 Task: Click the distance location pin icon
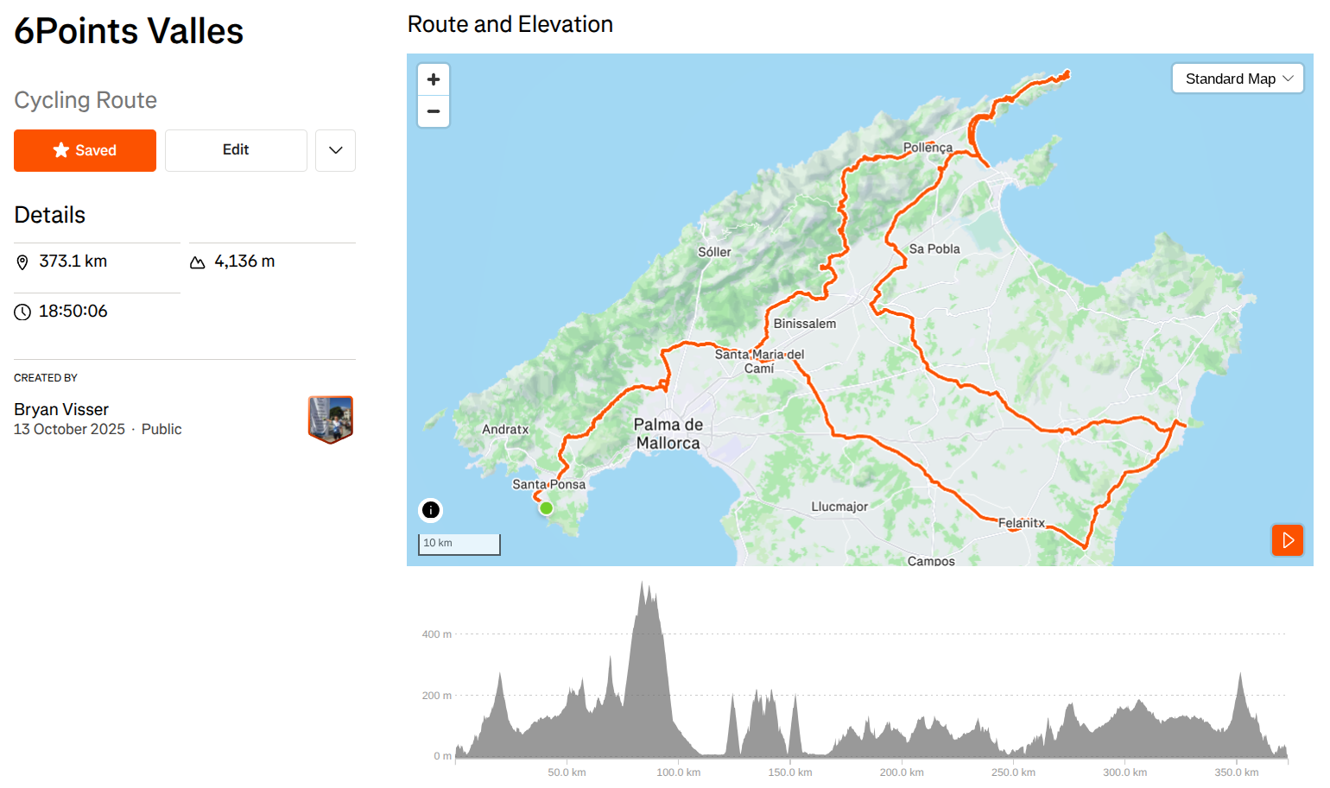22,262
